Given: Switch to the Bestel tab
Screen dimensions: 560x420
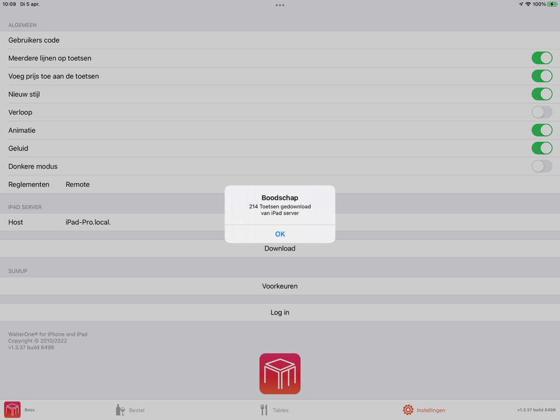Looking at the screenshot, I should (130, 410).
